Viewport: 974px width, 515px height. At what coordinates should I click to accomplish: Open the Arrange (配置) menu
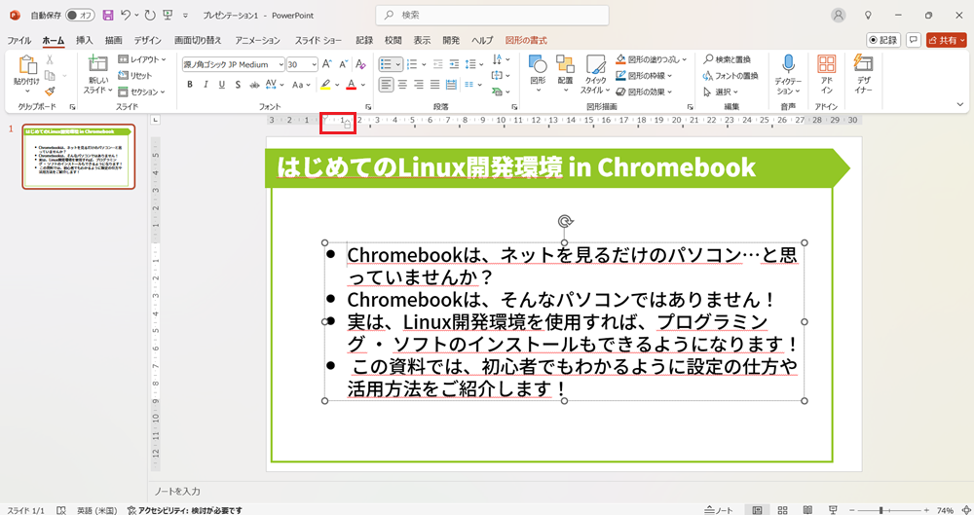pos(565,73)
